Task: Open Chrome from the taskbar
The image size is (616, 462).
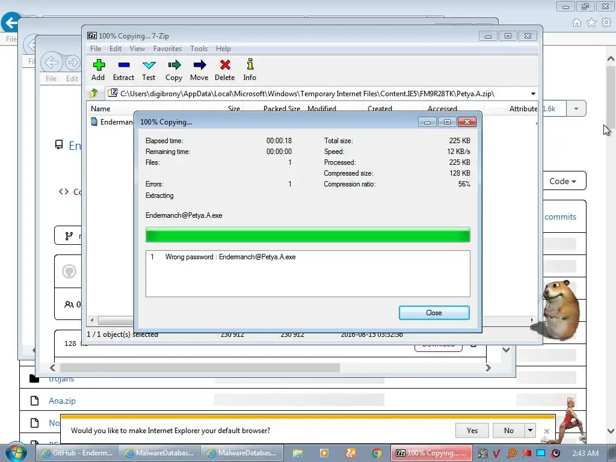Action: [377, 453]
